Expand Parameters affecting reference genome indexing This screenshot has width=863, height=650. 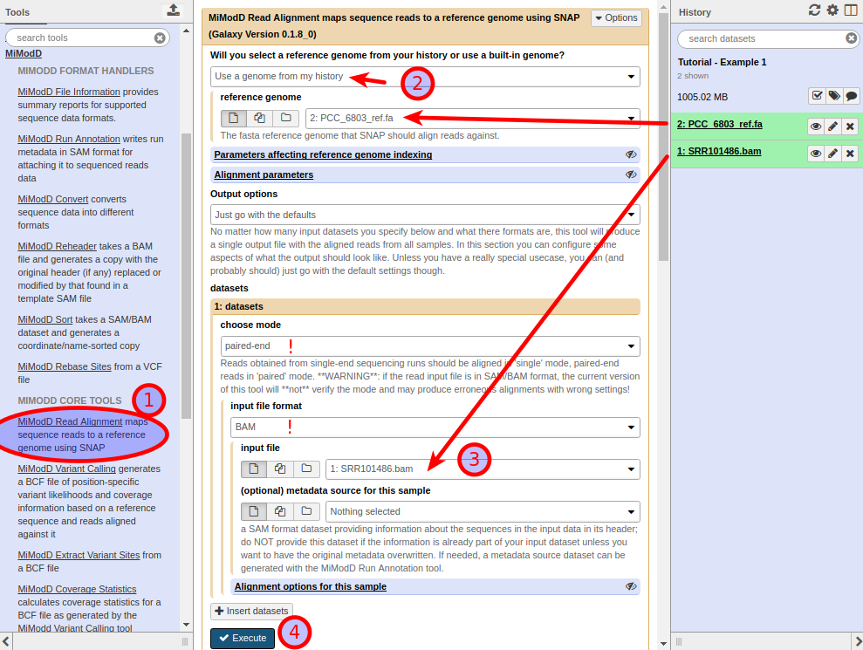click(x=323, y=154)
